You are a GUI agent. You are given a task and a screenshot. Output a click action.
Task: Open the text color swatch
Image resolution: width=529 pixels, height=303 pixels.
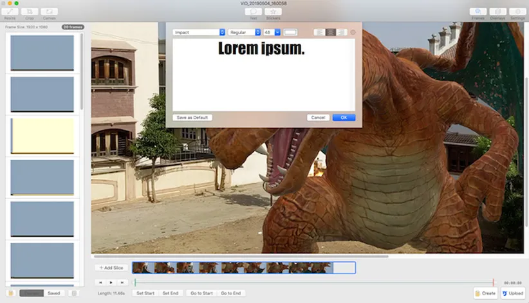290,32
